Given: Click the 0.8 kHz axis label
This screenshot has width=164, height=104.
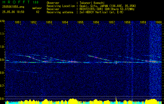Looking at the screenshot, I should point(2,73).
